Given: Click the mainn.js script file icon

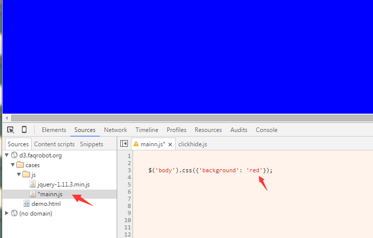Looking at the screenshot, I should [x=33, y=194].
